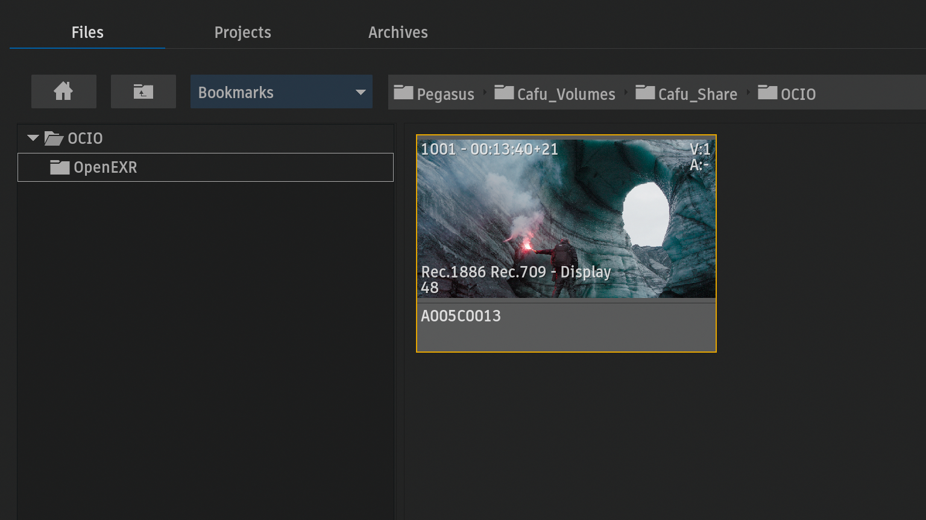This screenshot has width=926, height=520.
Task: Click the Rec.1886 Rec.709 - Display label
Action: click(516, 272)
